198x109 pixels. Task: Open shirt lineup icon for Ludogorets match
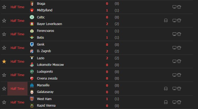179,75
